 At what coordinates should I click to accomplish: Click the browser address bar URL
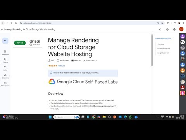[x=37, y=23]
